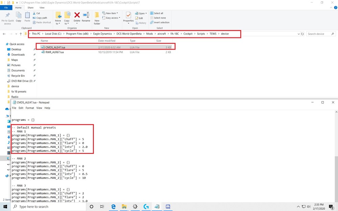Click Pin to Quick access icon
The height and width of the screenshot is (211, 338).
tap(7, 16)
